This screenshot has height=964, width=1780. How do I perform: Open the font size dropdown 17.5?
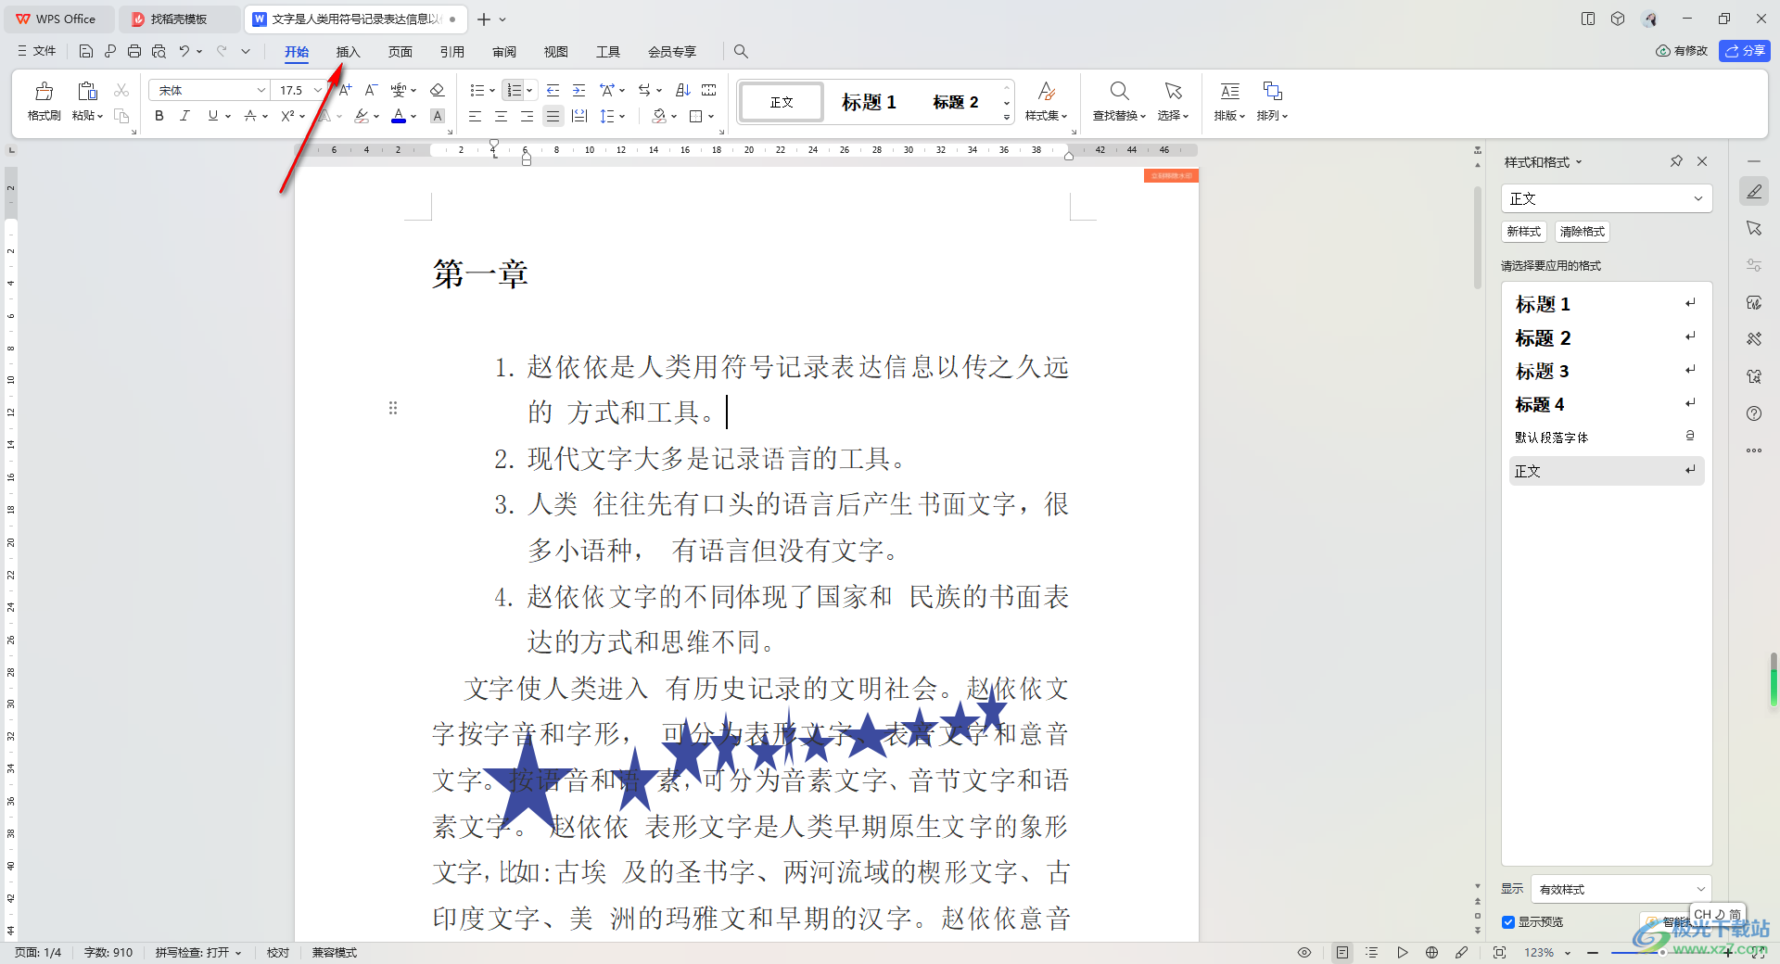pos(317,90)
